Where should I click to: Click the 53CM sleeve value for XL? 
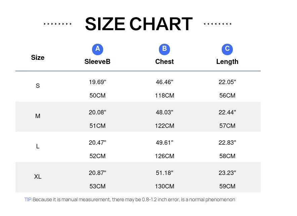point(97,186)
